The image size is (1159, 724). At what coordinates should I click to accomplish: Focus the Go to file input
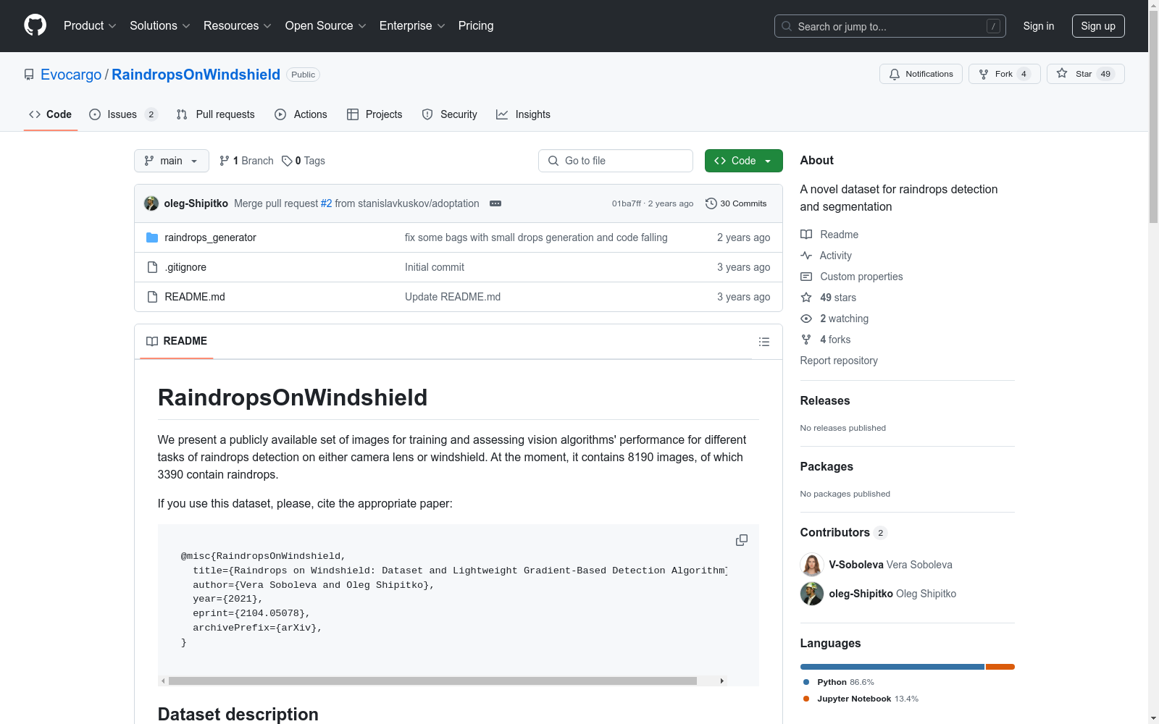point(616,161)
